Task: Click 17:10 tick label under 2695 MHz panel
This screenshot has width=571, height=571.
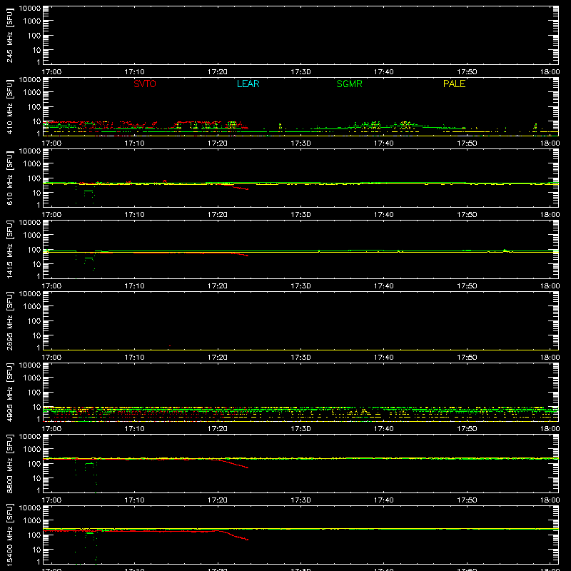Action: pyautogui.click(x=134, y=358)
